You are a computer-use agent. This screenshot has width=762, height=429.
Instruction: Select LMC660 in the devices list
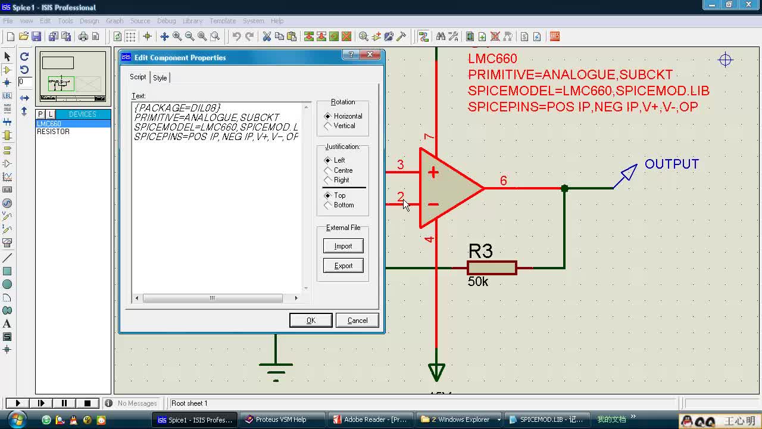pos(73,124)
